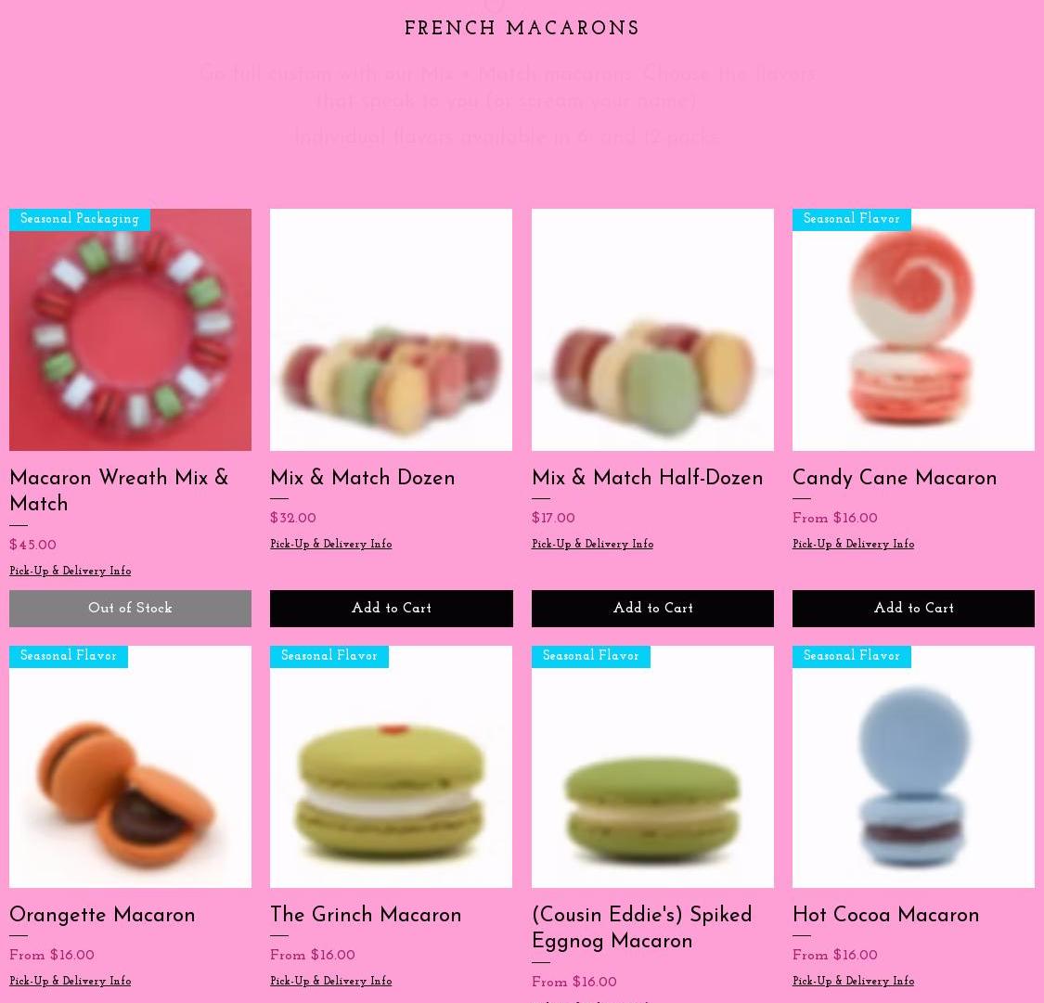
Task: Open the Cousin Eddie's Spiked Eggnog Macaron title
Action: click(642, 928)
